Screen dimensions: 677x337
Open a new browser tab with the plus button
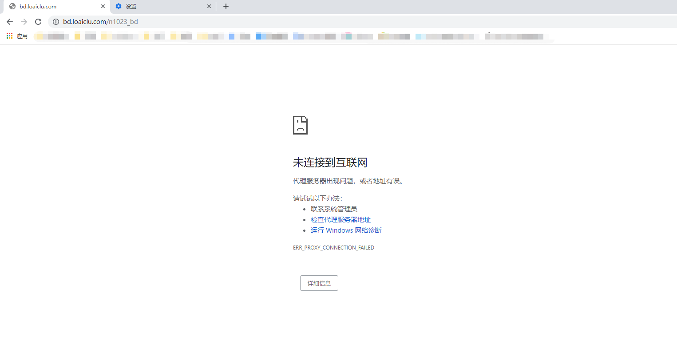click(x=226, y=6)
